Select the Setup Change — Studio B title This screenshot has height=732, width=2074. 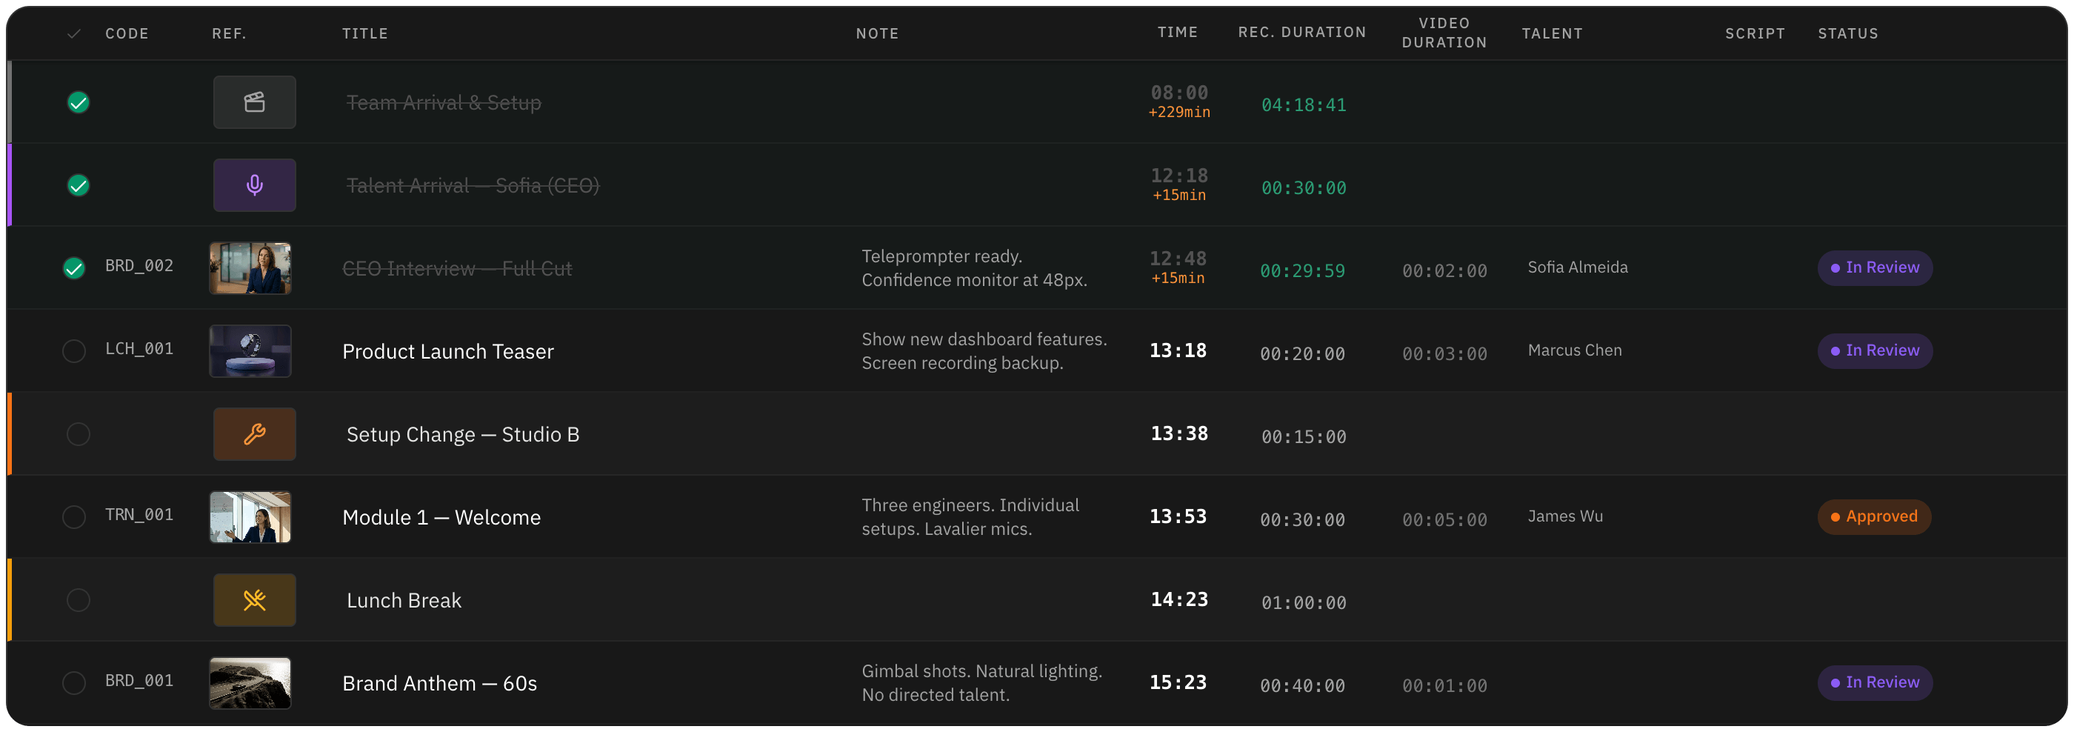click(463, 435)
